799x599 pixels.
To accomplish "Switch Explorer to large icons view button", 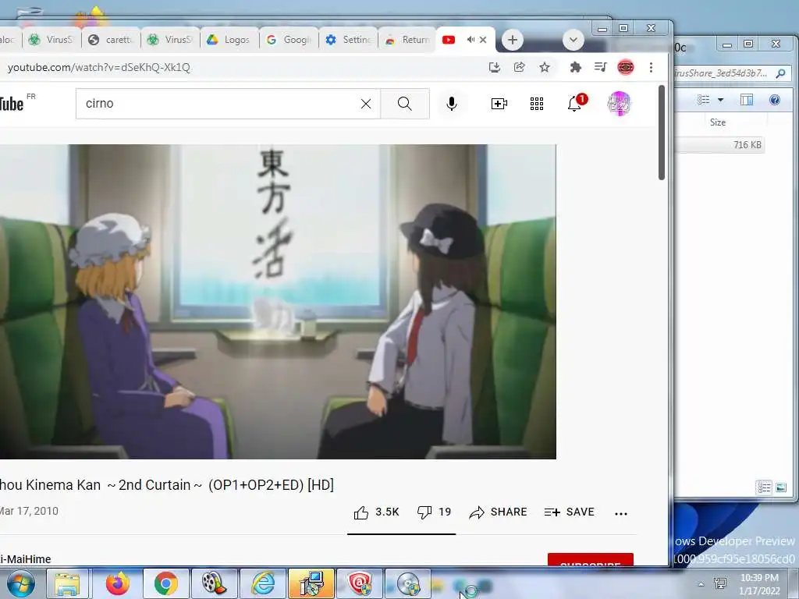I will (x=781, y=487).
